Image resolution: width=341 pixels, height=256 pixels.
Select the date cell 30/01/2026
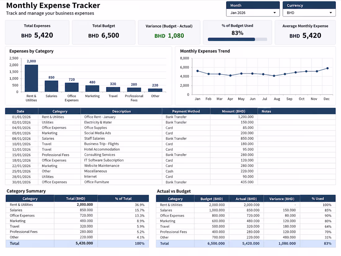point(21,182)
